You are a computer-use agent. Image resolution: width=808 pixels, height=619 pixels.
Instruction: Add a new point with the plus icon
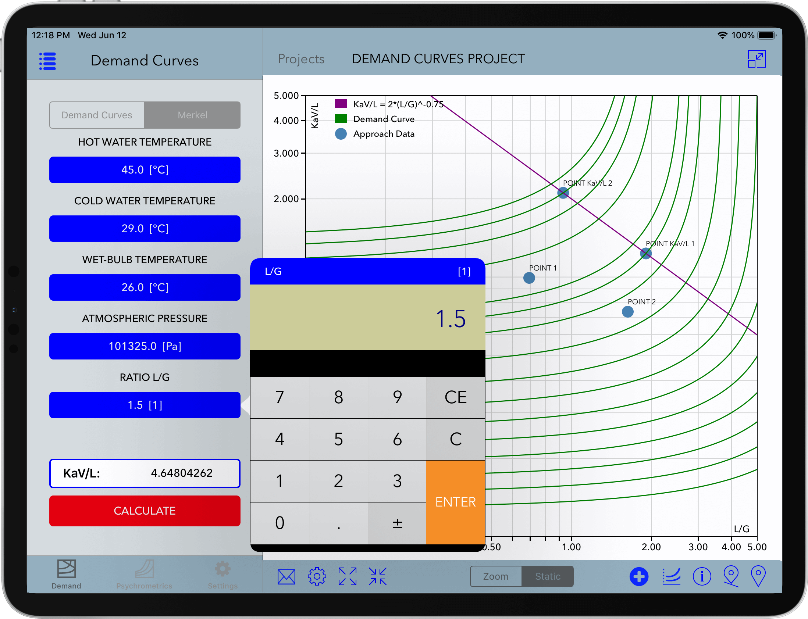coord(639,576)
